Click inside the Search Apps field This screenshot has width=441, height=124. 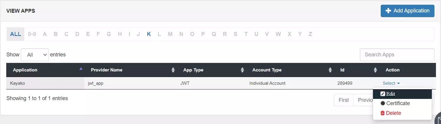pyautogui.click(x=397, y=55)
